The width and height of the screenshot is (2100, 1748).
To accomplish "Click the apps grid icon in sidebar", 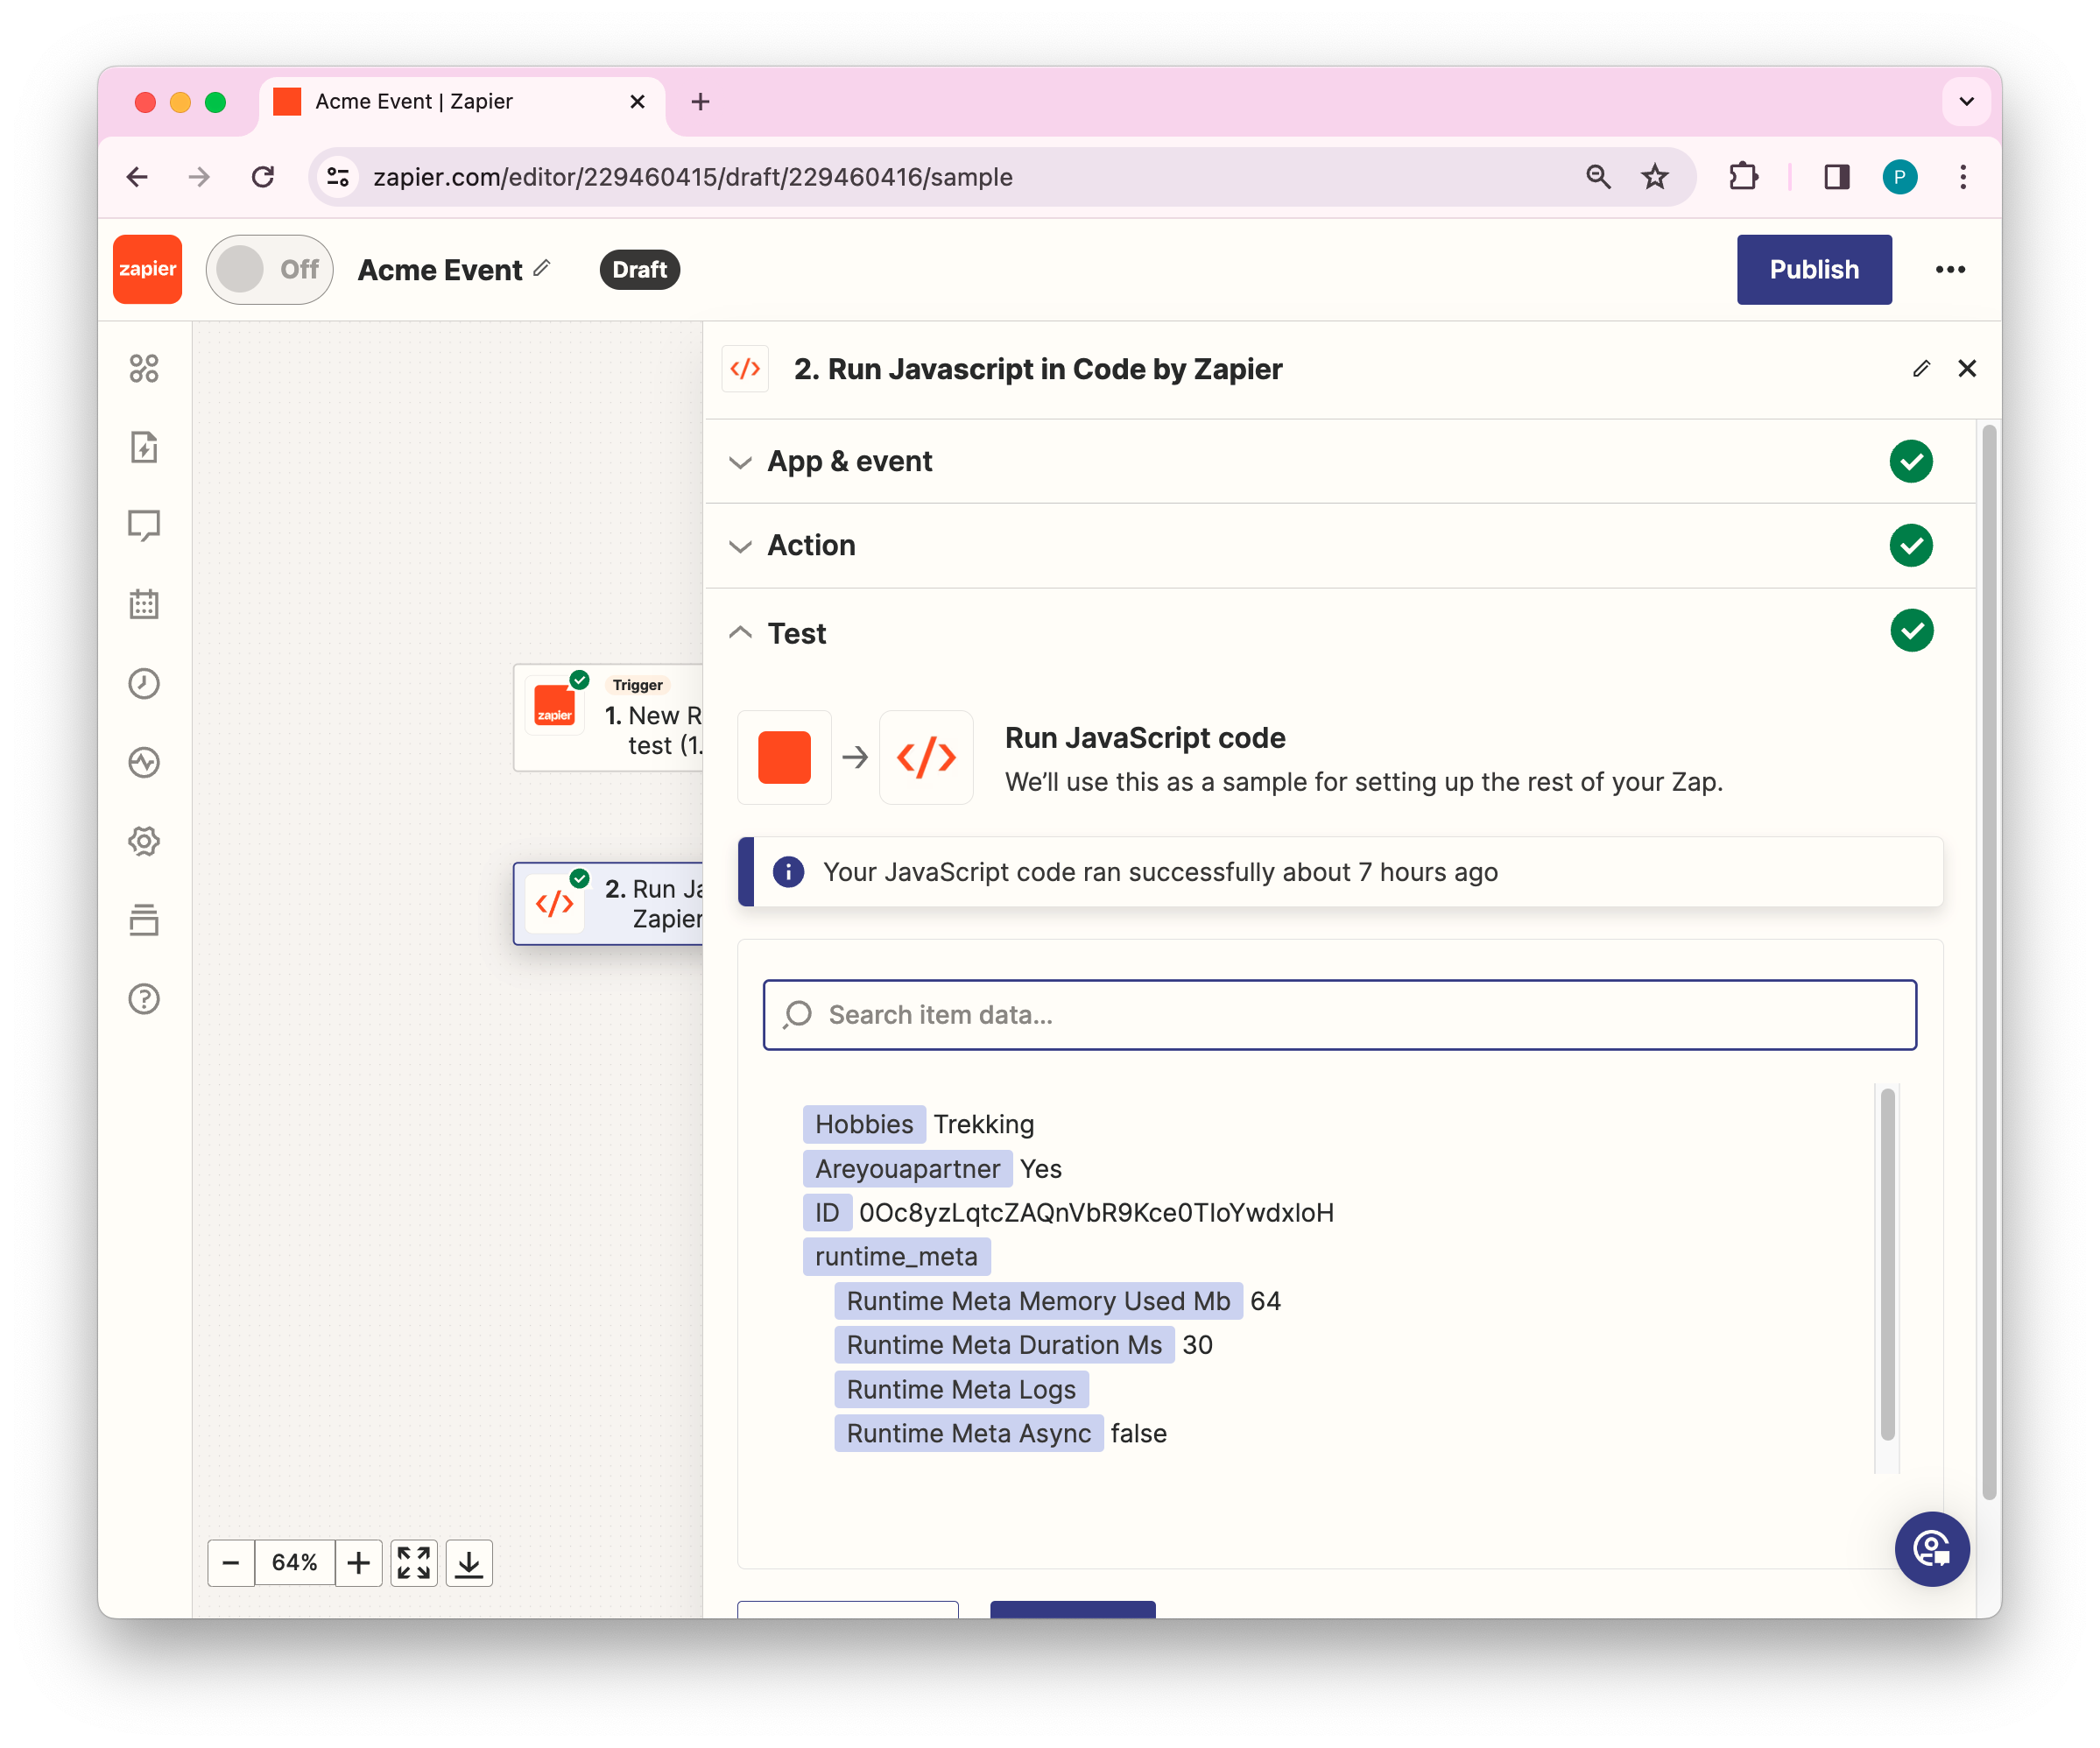I will tap(144, 368).
